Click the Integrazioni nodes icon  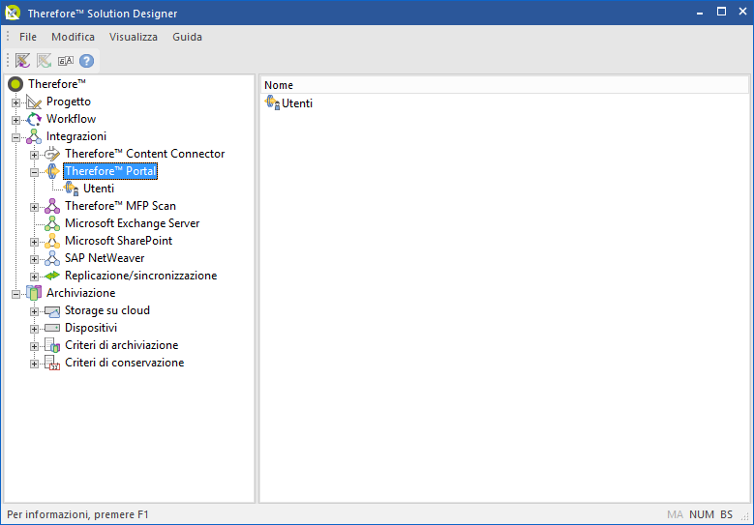coord(34,136)
